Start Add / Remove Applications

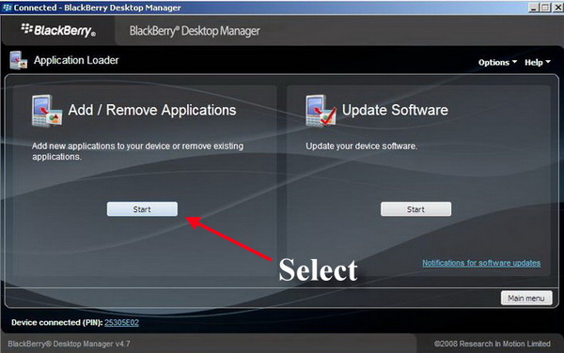tap(142, 209)
